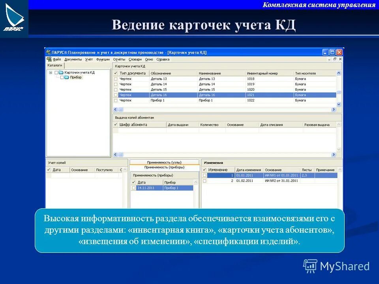379x284 pixels.
Task: Tick the checkbox for Изменение 2 row
Action: (x=205, y=181)
